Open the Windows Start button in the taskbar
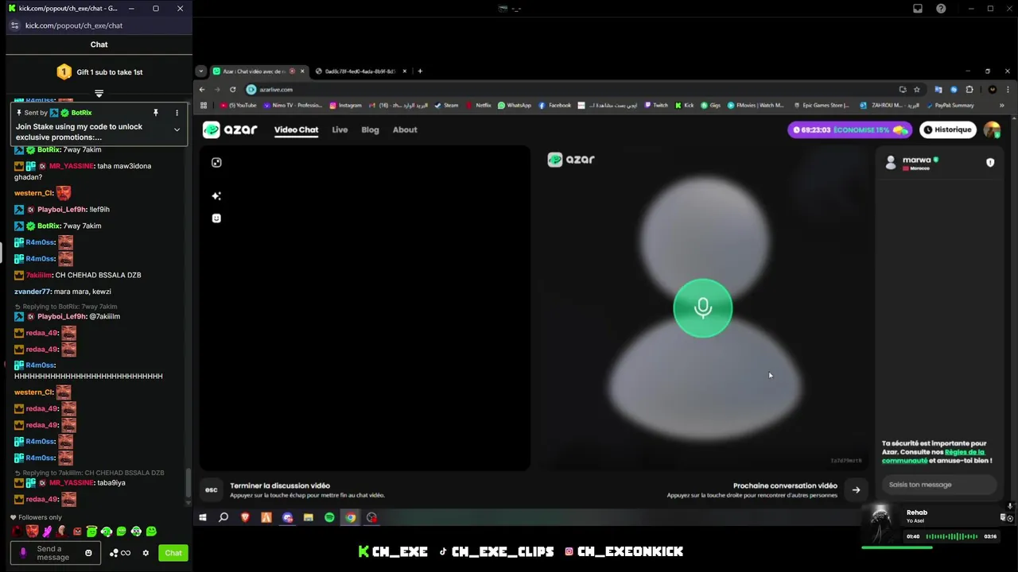This screenshot has height=572, width=1018. click(203, 517)
